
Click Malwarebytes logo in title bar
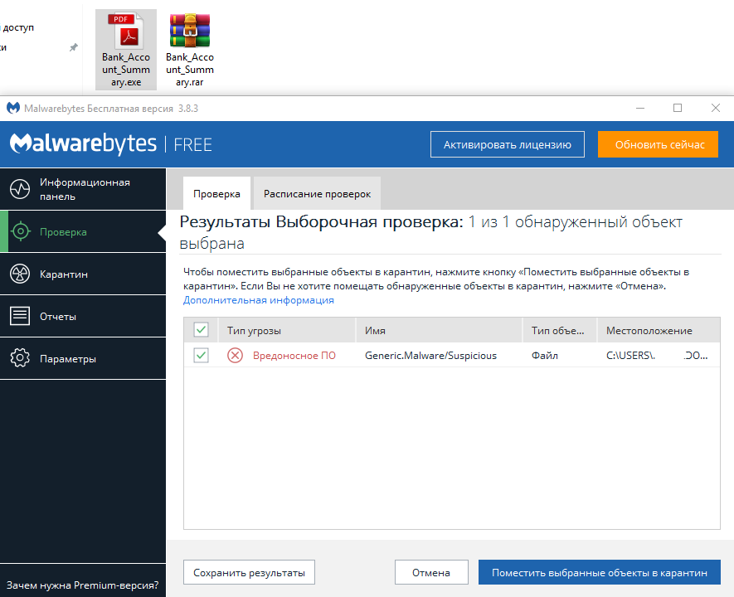point(13,108)
